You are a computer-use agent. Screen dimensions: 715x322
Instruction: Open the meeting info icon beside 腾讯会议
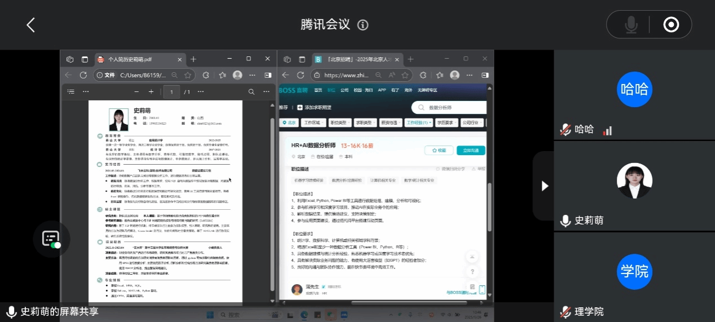[363, 25]
